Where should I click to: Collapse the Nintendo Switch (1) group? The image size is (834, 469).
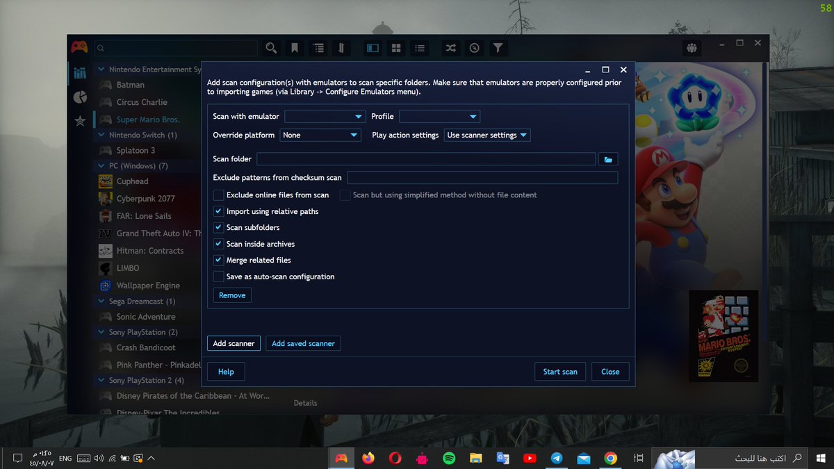point(101,135)
